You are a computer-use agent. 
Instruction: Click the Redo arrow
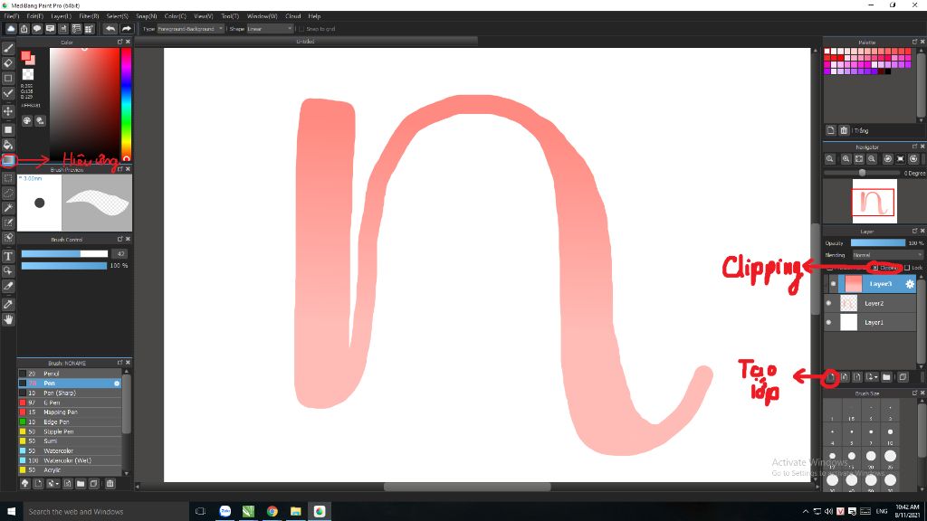pyautogui.click(x=127, y=28)
